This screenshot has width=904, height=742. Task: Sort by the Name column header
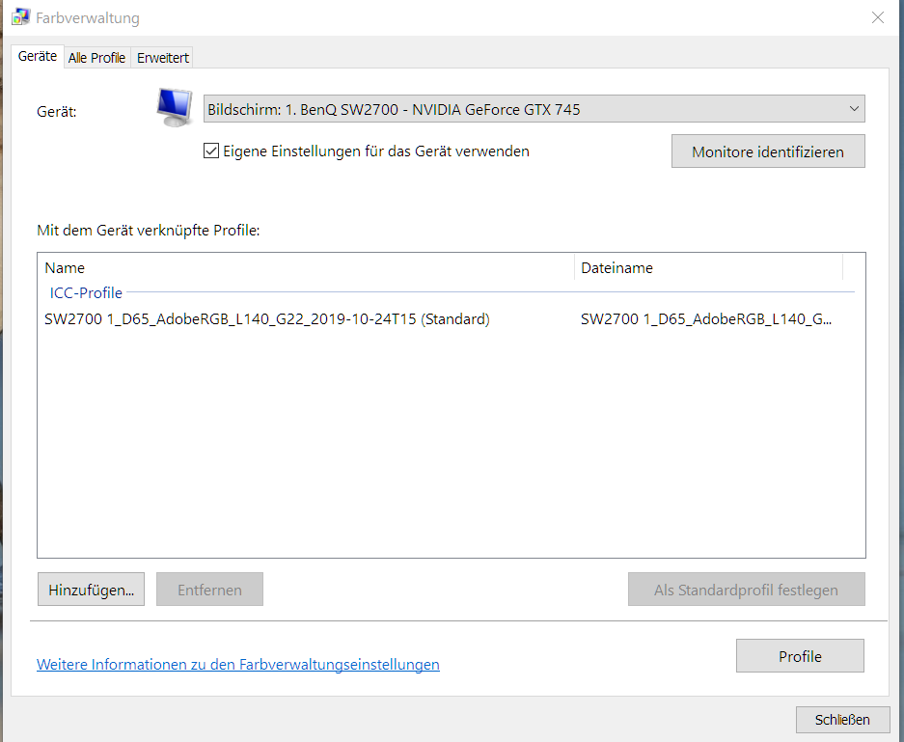[x=305, y=268]
